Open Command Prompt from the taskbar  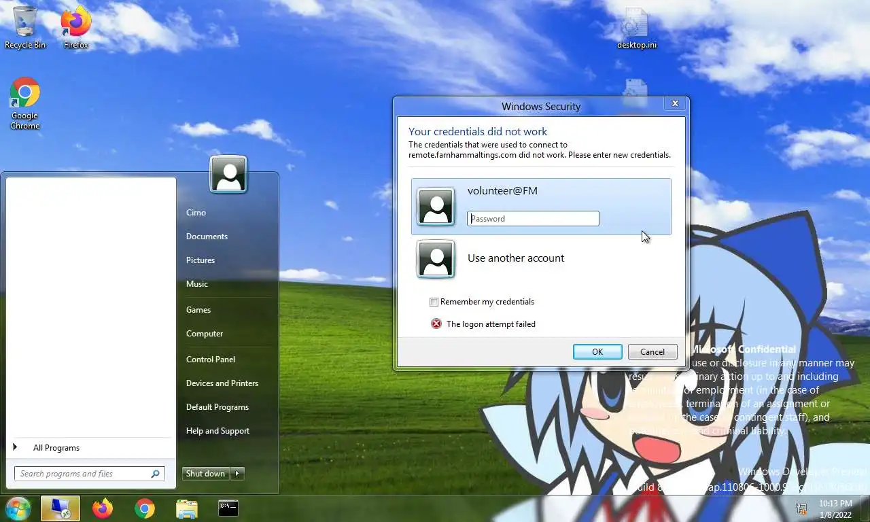coord(228,508)
